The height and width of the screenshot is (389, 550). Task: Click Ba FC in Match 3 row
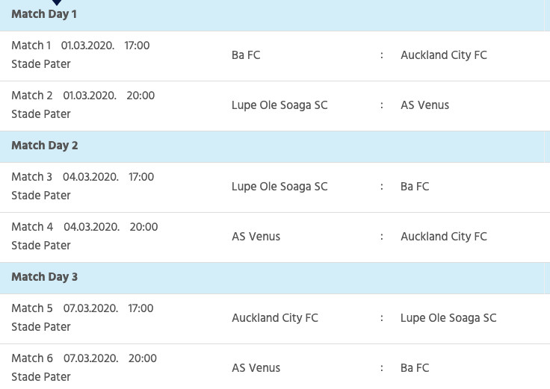[415, 187]
